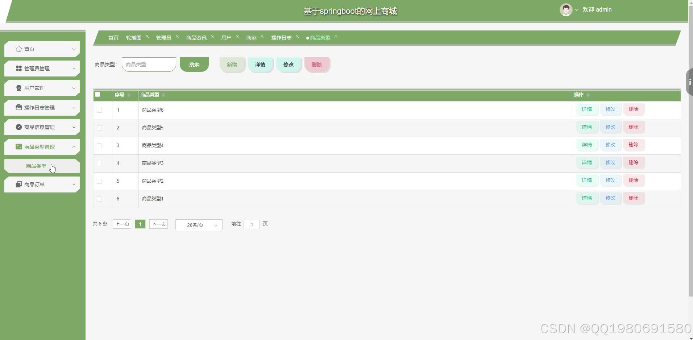Open the 20条/页 page size dropdown
Viewport: 693px width, 340px height.
(x=199, y=225)
